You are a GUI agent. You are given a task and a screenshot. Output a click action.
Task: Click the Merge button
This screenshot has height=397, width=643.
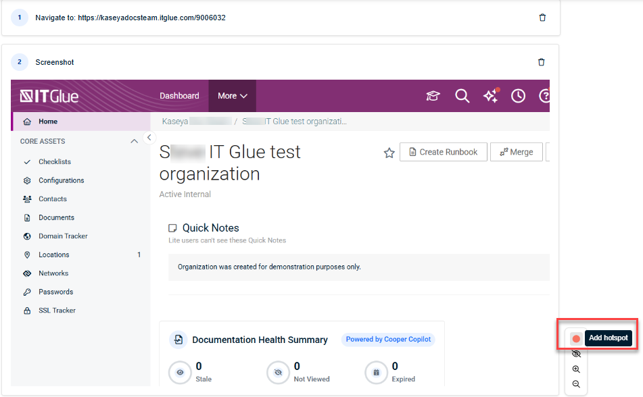point(517,152)
